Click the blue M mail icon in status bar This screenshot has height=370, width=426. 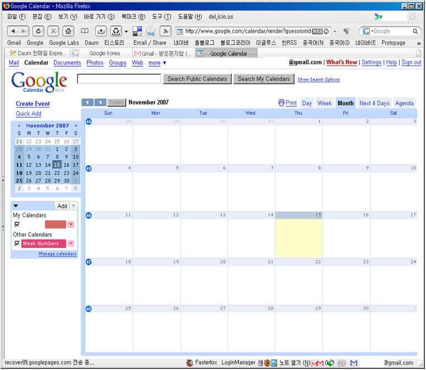354,363
